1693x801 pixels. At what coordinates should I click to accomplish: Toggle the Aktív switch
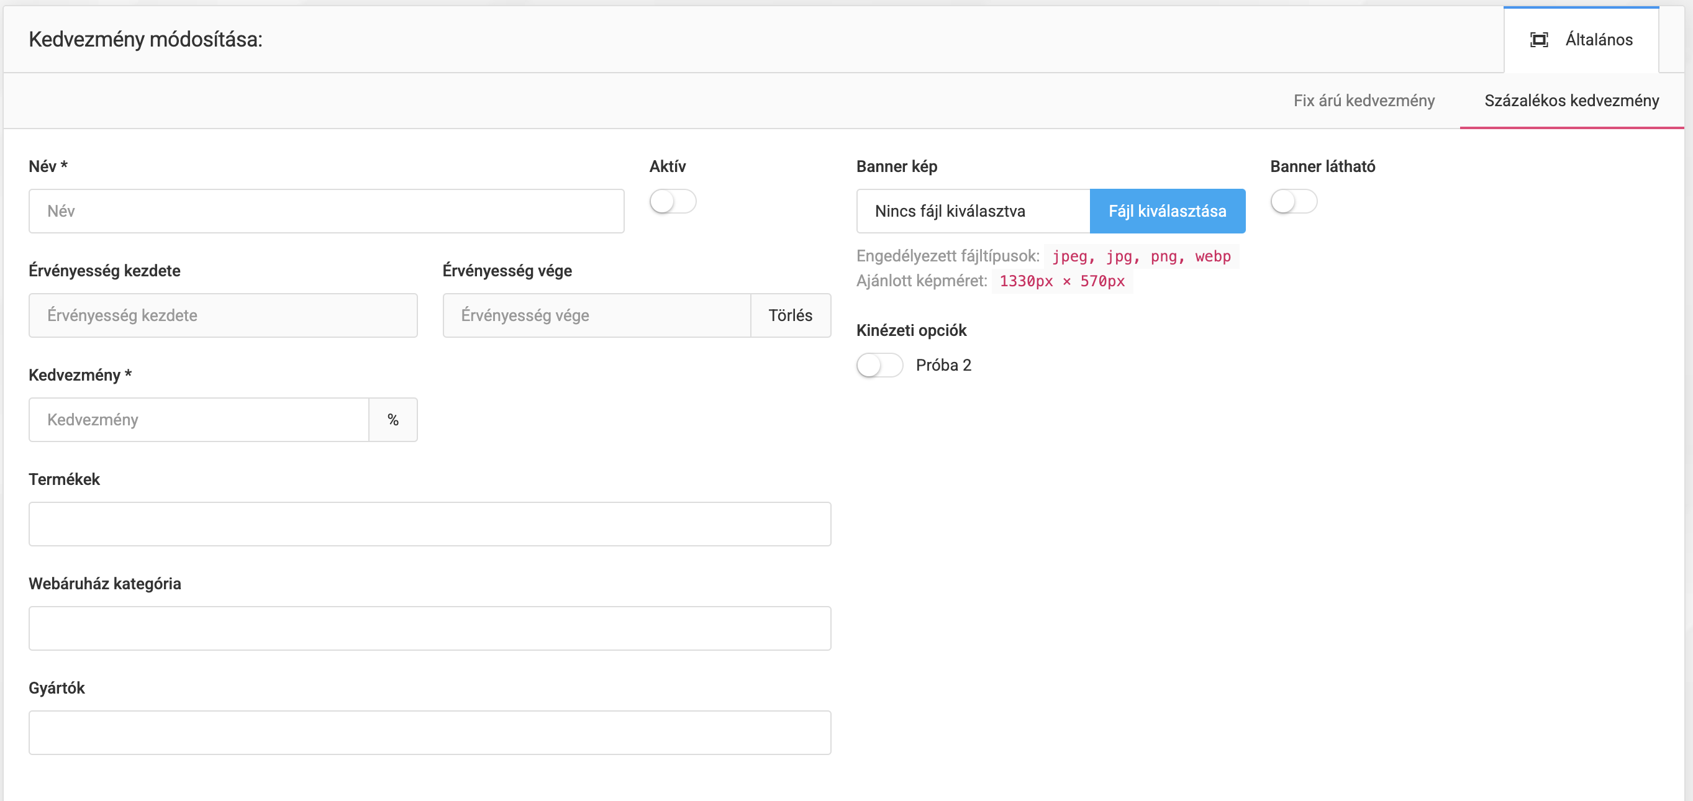[673, 201]
